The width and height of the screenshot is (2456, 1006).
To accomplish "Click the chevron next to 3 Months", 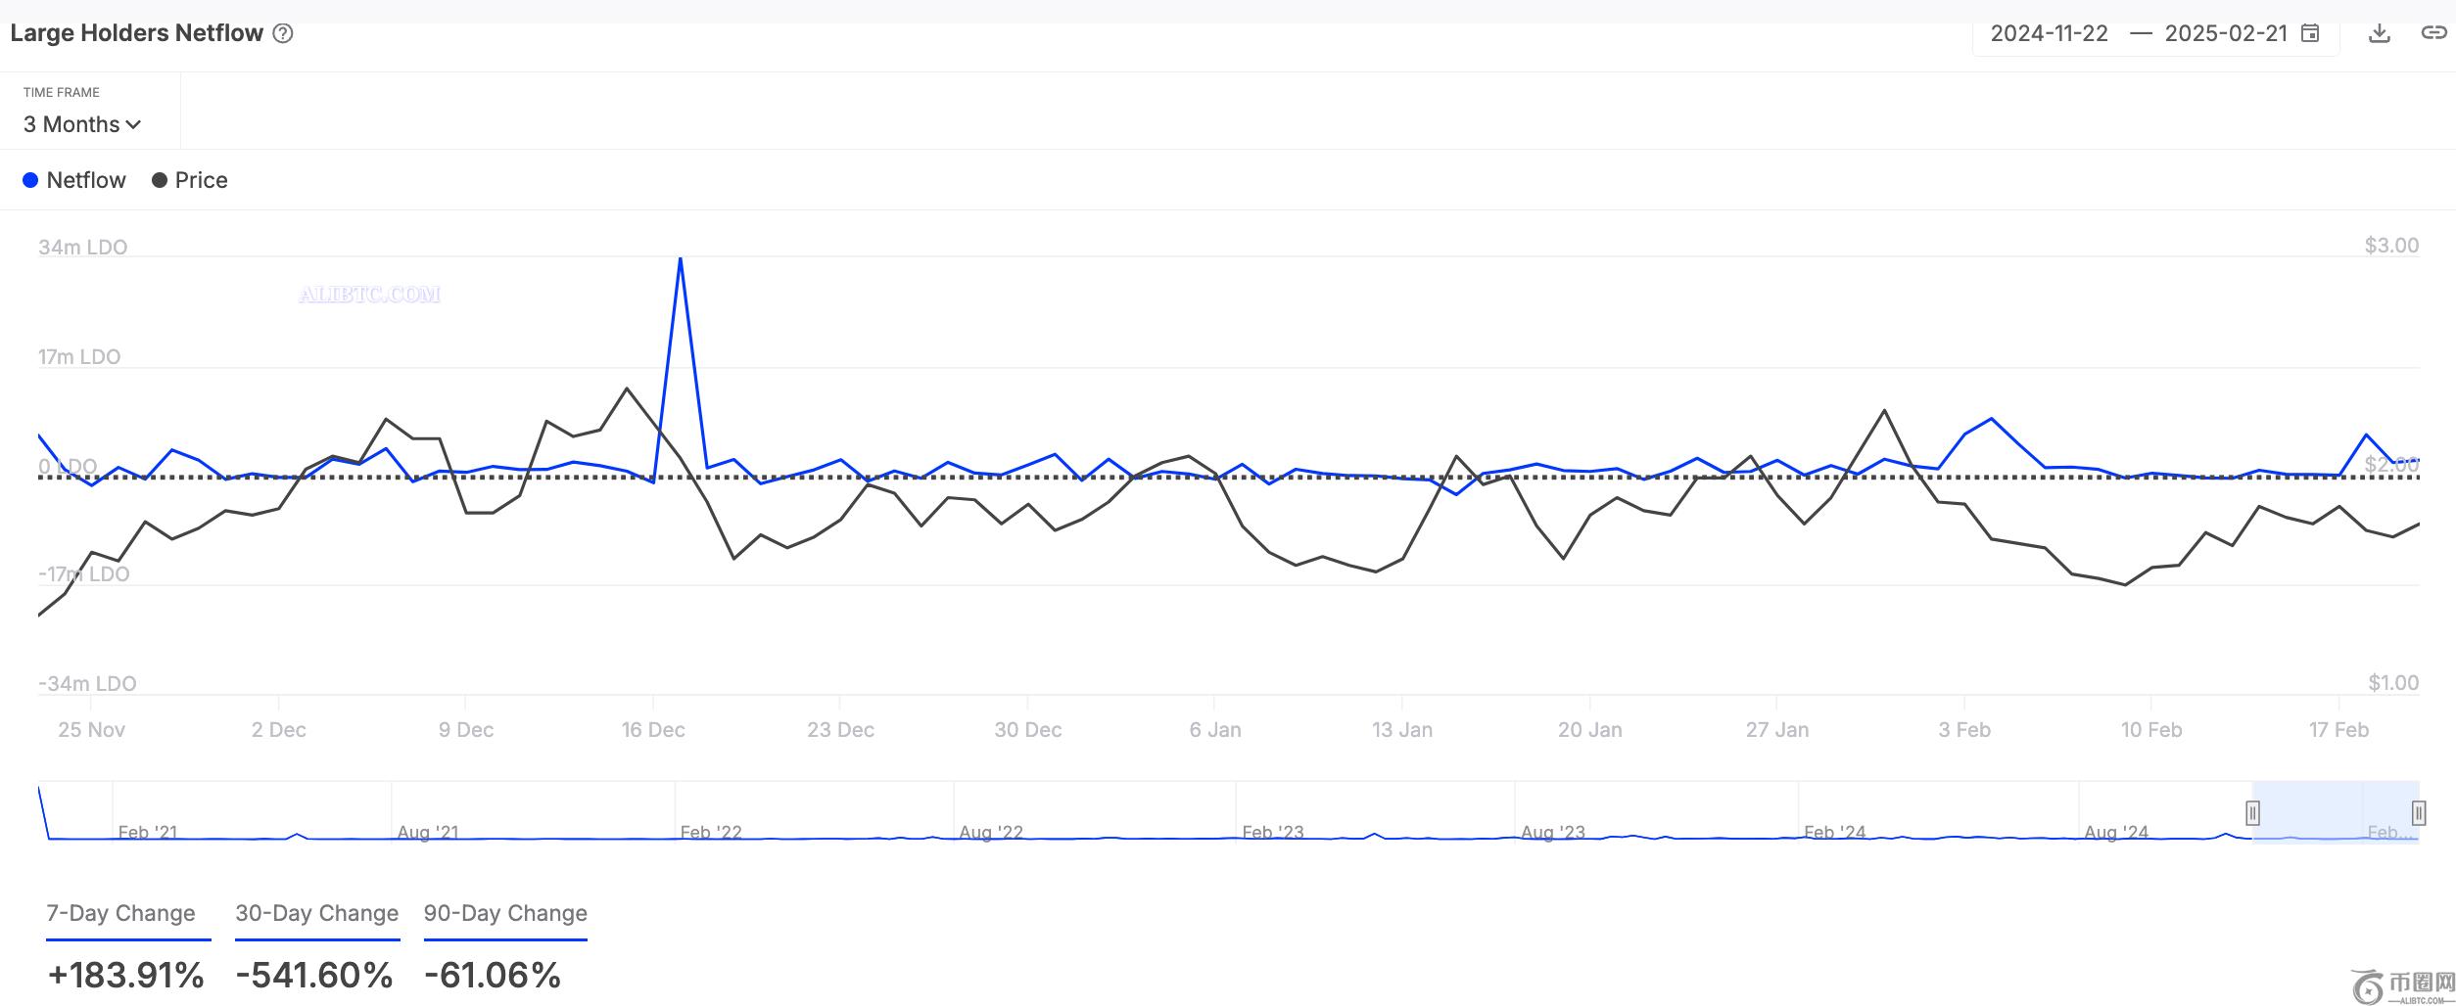I will point(134,125).
